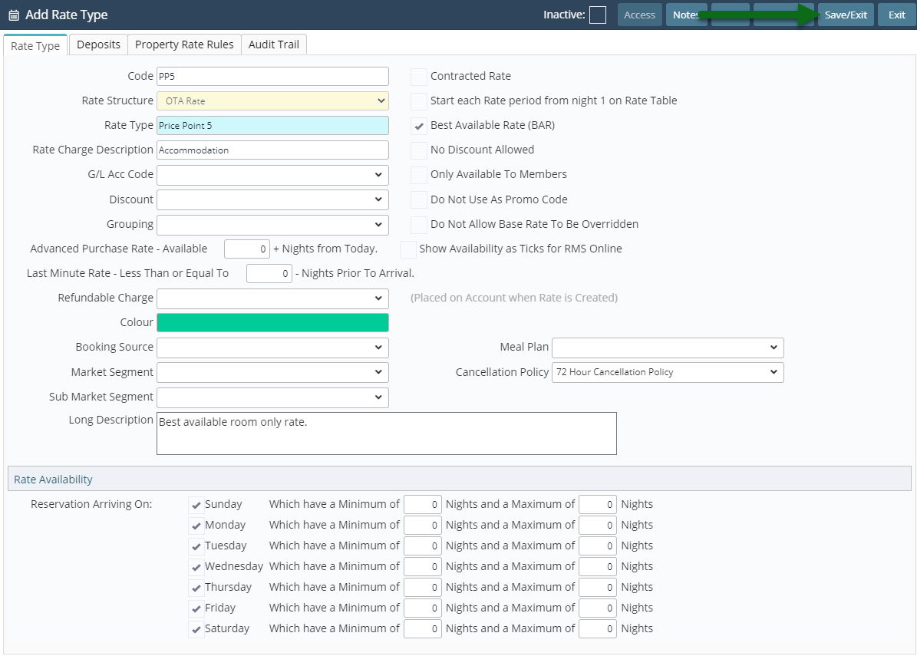
Task: Open the Cancellation Policy dropdown
Action: [668, 372]
